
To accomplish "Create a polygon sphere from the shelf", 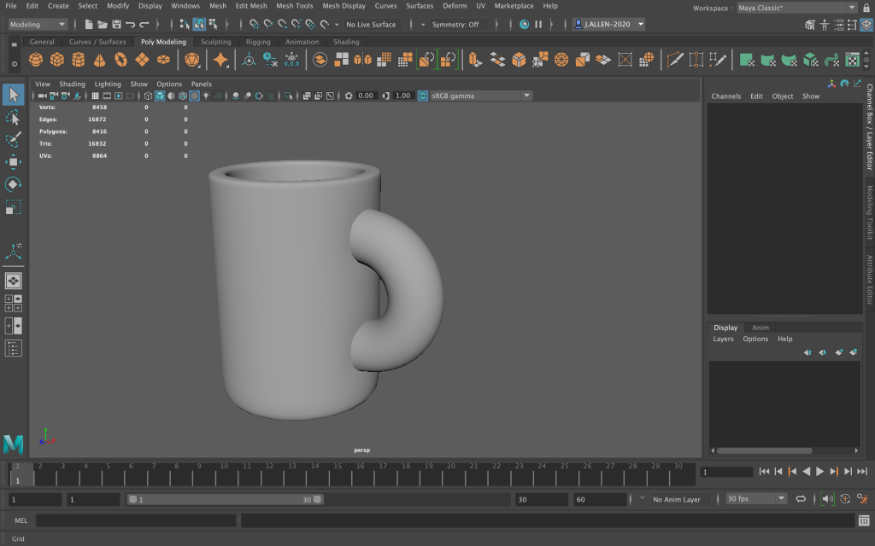I will 36,60.
